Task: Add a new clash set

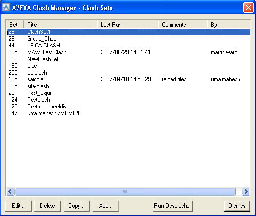Action: coord(106,206)
